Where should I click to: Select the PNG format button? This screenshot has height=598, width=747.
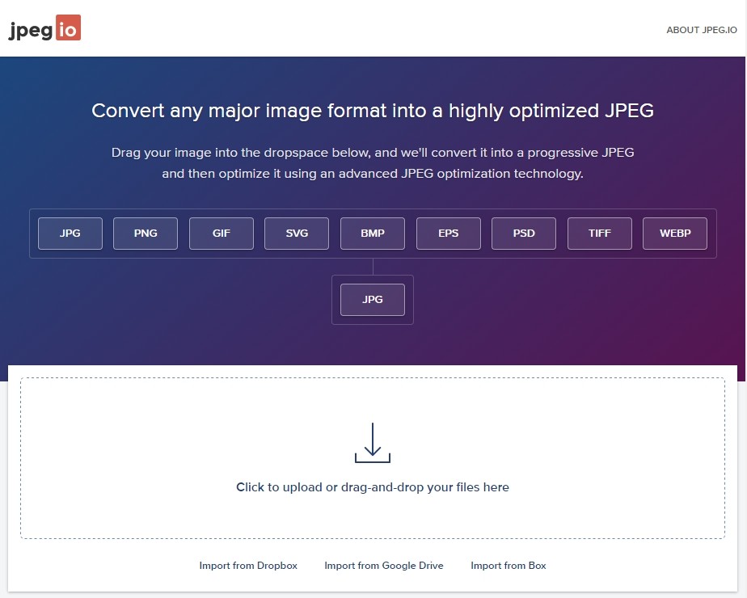pos(146,234)
